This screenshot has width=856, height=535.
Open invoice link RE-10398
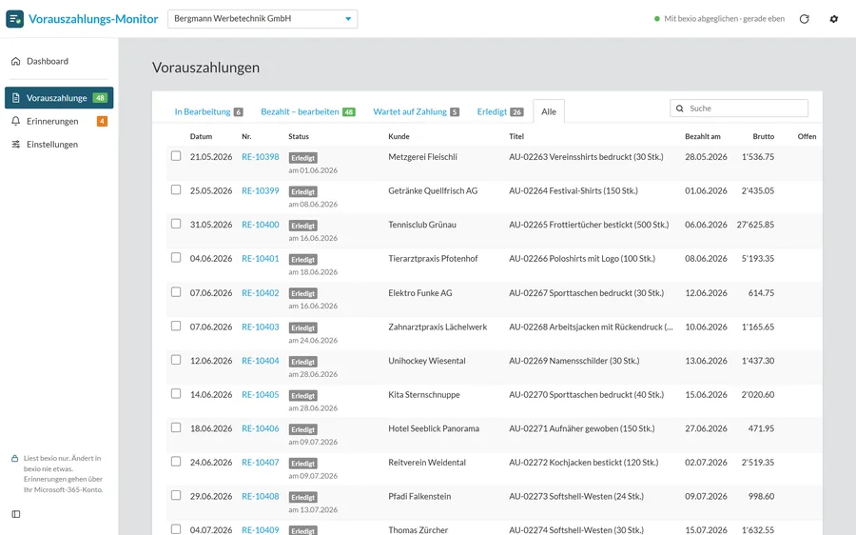(x=261, y=157)
